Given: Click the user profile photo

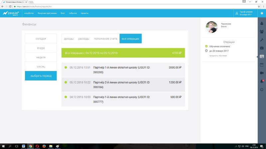Looking at the screenshot, I should [x=212, y=27].
